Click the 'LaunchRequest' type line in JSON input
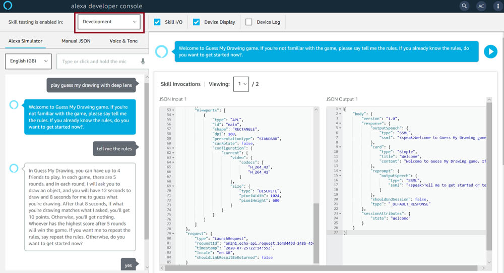The width and height of the screenshot is (504, 273). click(221, 239)
